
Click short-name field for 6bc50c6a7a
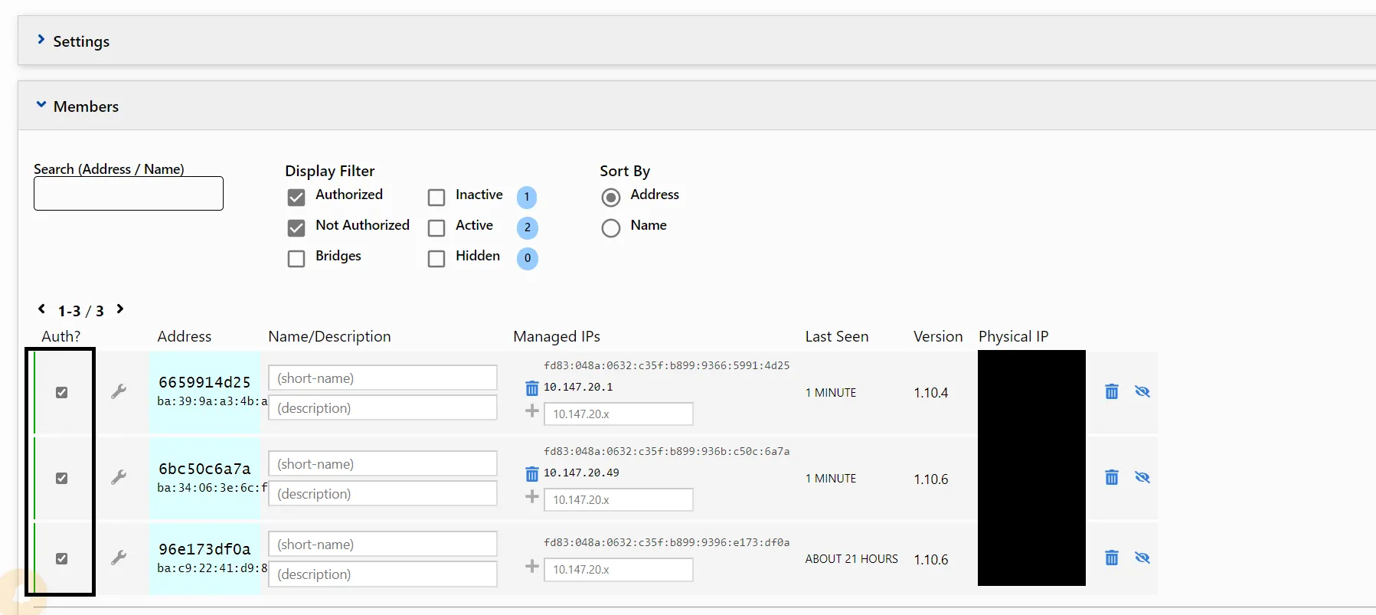click(x=383, y=464)
